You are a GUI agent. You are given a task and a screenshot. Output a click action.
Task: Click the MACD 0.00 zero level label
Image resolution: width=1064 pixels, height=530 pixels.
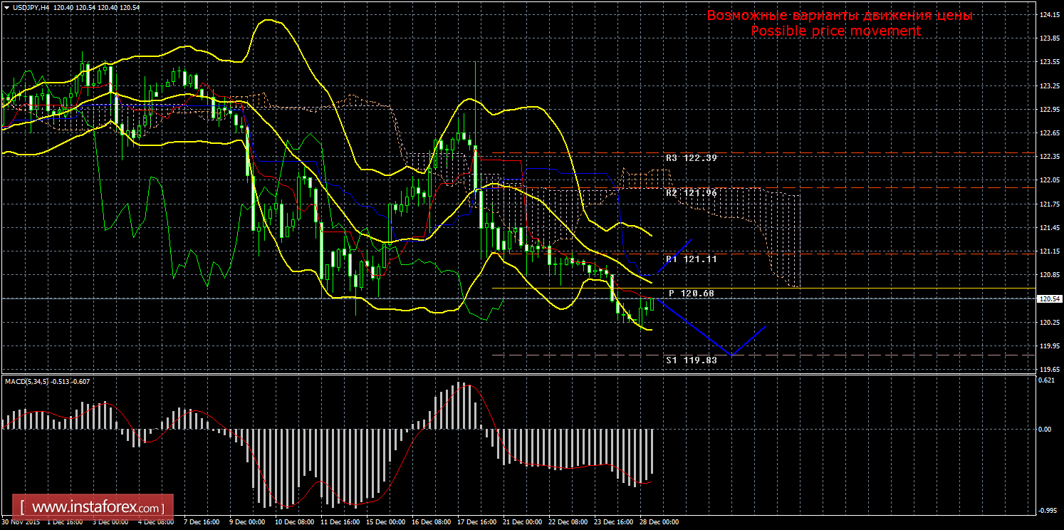1044,429
